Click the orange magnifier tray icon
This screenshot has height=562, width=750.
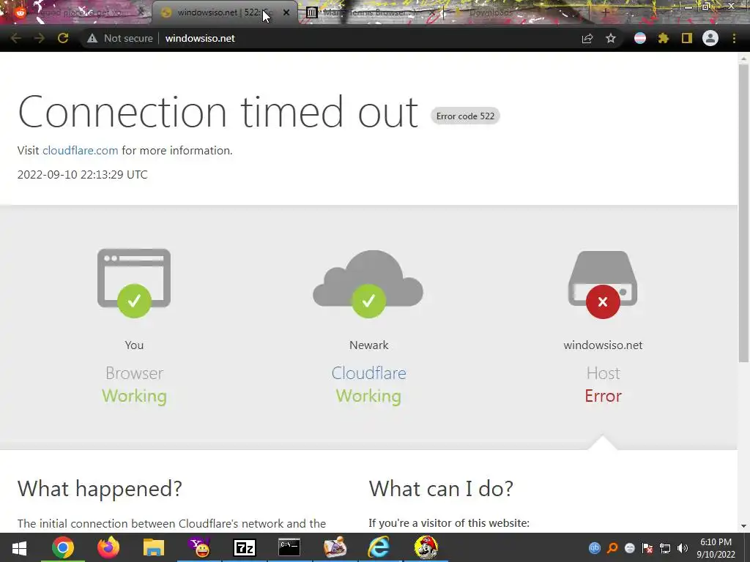(612, 548)
